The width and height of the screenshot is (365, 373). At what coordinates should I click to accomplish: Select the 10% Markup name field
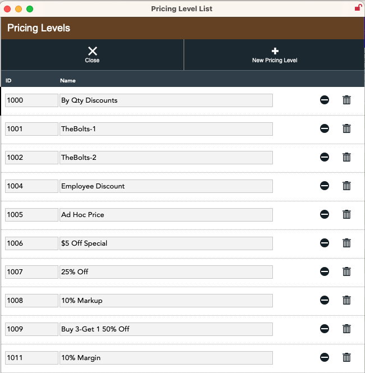tap(166, 301)
